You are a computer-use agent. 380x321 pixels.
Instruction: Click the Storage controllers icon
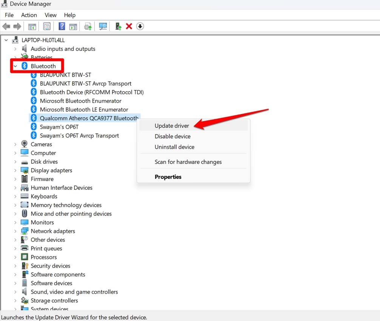pos(25,300)
